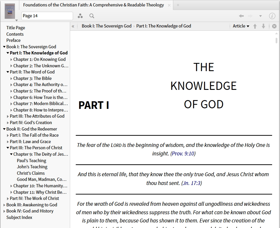Select the Foundations of the Christian Faith tab
This screenshot has width=280, height=228.
tap(93, 5)
